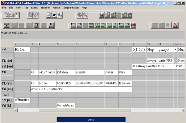This screenshot has height=123, width=186.
Task: Select timeline item 9 header
Action: (x=139, y=44)
